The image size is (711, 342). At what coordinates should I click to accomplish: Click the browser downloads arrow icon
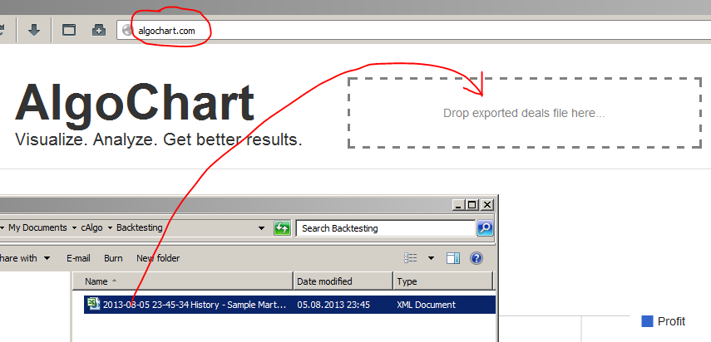[34, 31]
